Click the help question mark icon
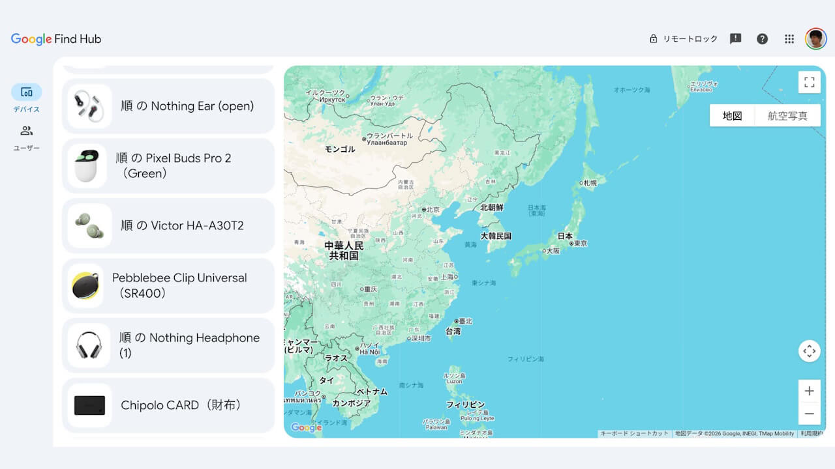The height and width of the screenshot is (469, 835). 762,39
